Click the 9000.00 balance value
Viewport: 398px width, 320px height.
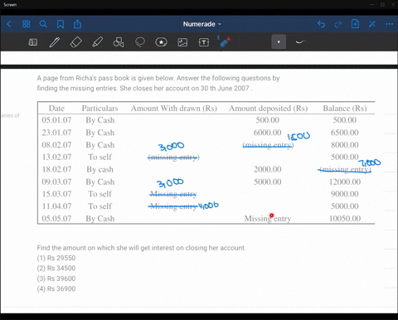pos(345,194)
